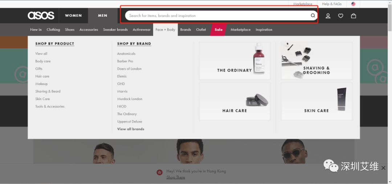
Task: Select Body care category
Action: tap(43, 61)
